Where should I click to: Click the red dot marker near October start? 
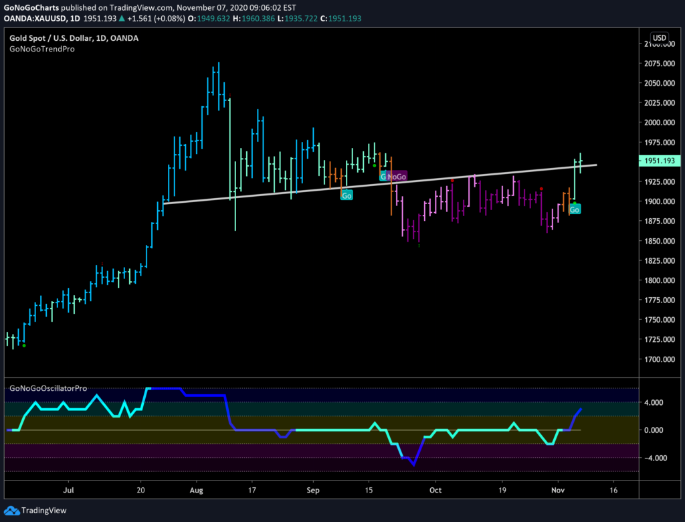click(453, 179)
